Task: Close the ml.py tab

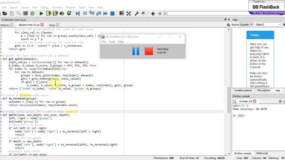Action: pyautogui.click(x=57, y=25)
